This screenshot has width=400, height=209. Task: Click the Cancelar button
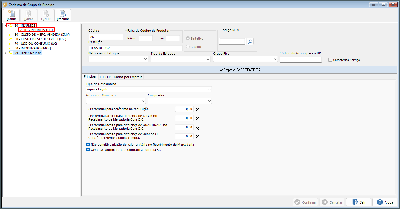332,202
